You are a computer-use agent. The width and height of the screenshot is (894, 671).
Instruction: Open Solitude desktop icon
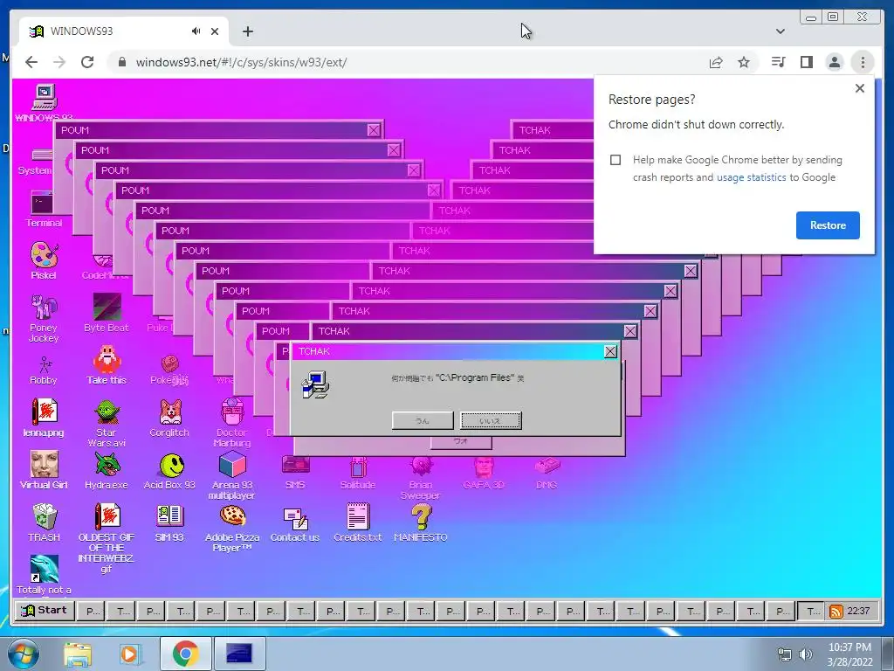click(x=357, y=473)
